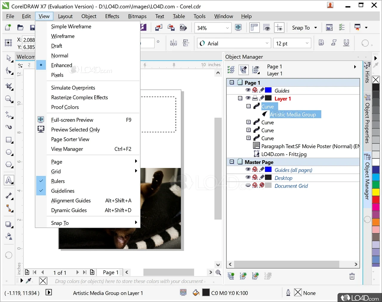The image size is (382, 302).
Task: Collapse the Page 1 tree node
Action: (x=232, y=82)
